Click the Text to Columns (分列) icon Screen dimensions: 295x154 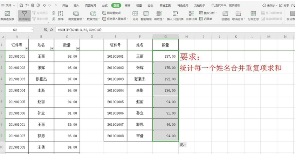coord(135,14)
